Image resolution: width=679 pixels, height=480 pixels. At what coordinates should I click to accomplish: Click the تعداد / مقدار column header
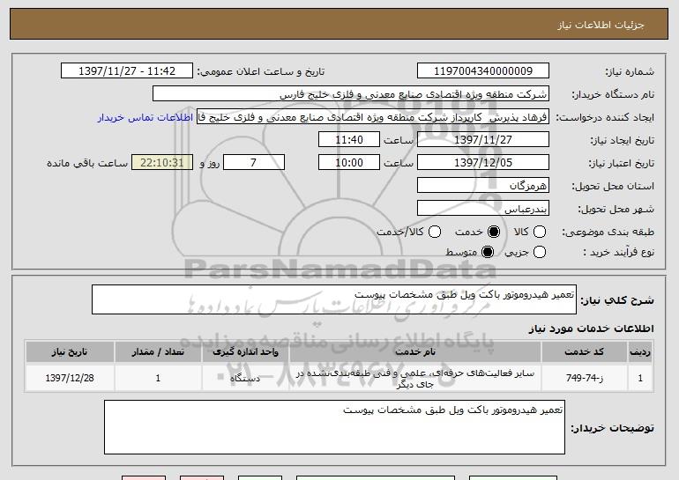pyautogui.click(x=158, y=352)
